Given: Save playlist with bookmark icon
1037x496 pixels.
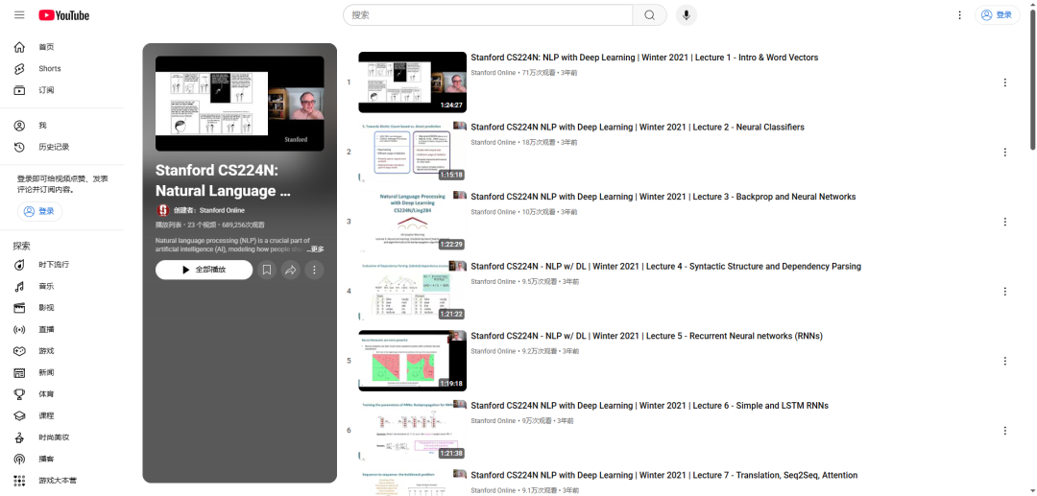Looking at the screenshot, I should pyautogui.click(x=267, y=271).
